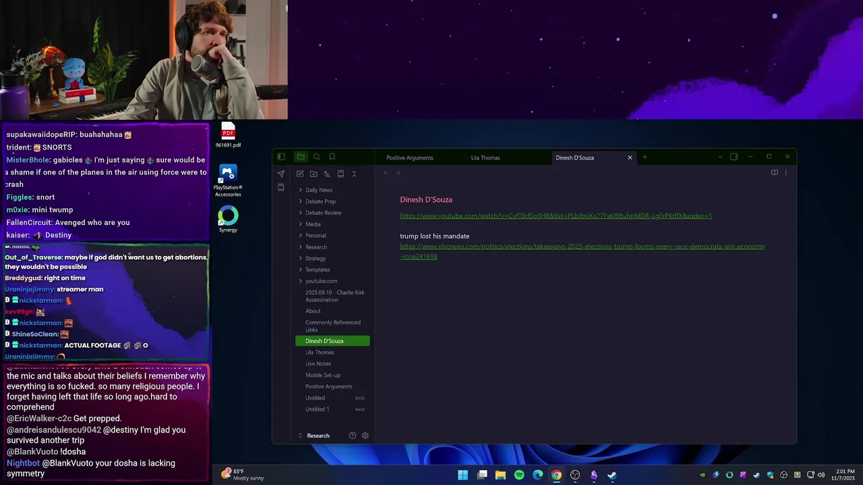Open Microsoft Edge from taskbar
The height and width of the screenshot is (485, 863).
pos(538,475)
